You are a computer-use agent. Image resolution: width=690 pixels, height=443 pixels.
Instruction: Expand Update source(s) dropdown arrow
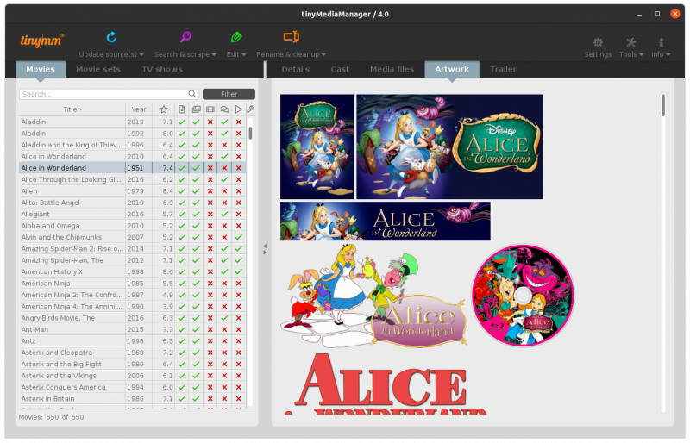(x=141, y=54)
